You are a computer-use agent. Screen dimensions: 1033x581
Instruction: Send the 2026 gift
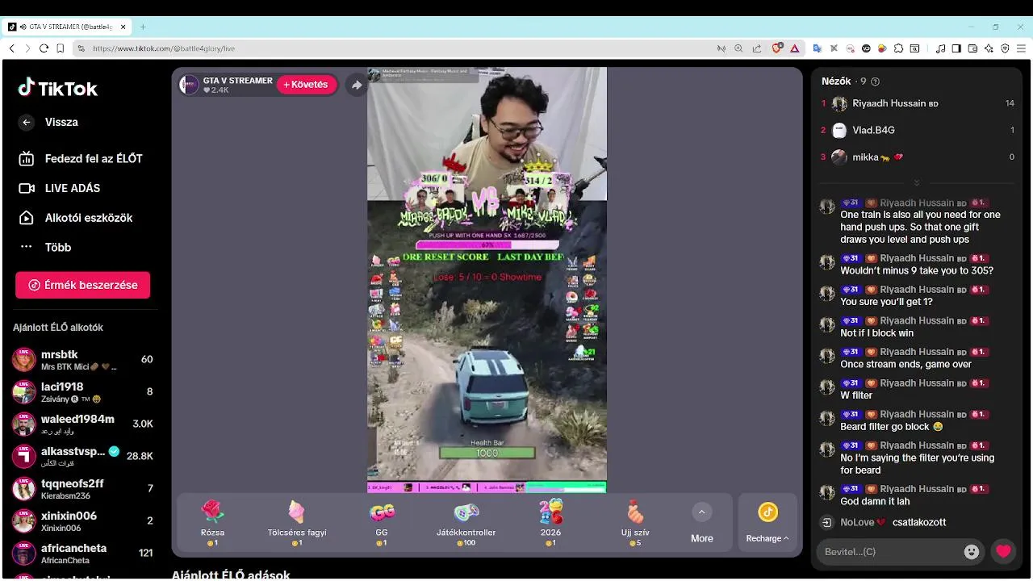click(x=551, y=522)
